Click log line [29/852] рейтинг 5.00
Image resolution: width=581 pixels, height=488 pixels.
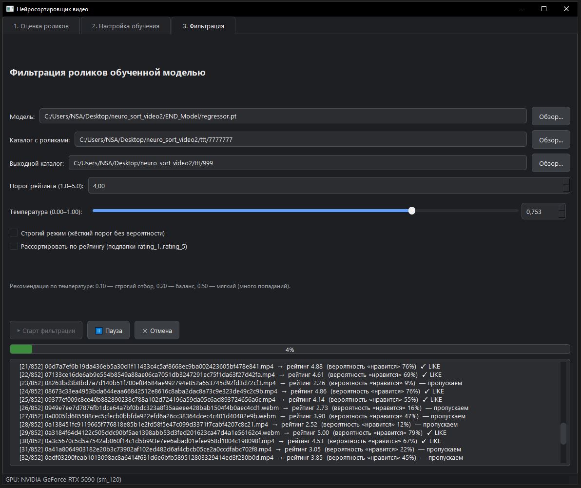[232, 433]
